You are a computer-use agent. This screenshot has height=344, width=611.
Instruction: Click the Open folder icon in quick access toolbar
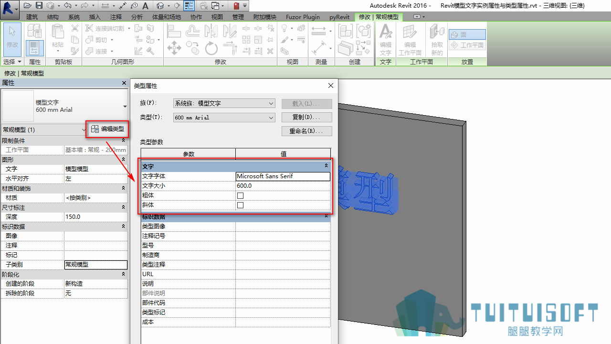tap(28, 6)
